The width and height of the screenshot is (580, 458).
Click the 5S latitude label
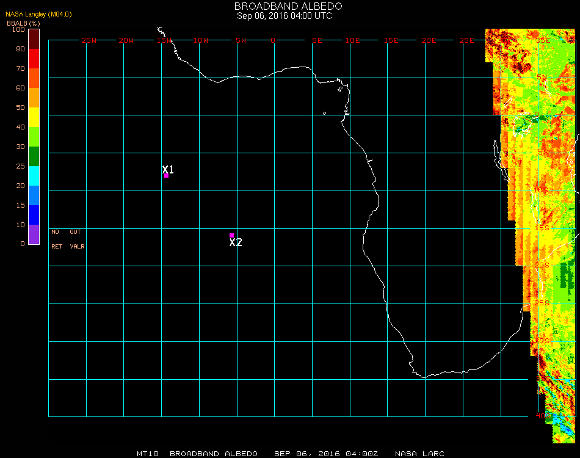[543, 153]
